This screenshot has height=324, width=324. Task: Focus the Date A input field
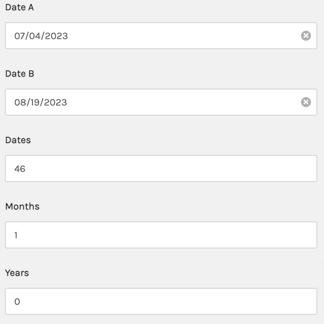(x=161, y=36)
